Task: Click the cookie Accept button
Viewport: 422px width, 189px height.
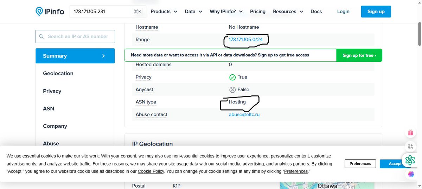Action: coord(395,164)
